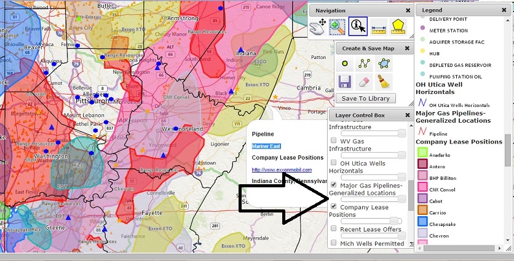Select the draw polyline tool
Screen dimensions: 514x261
coord(364,63)
